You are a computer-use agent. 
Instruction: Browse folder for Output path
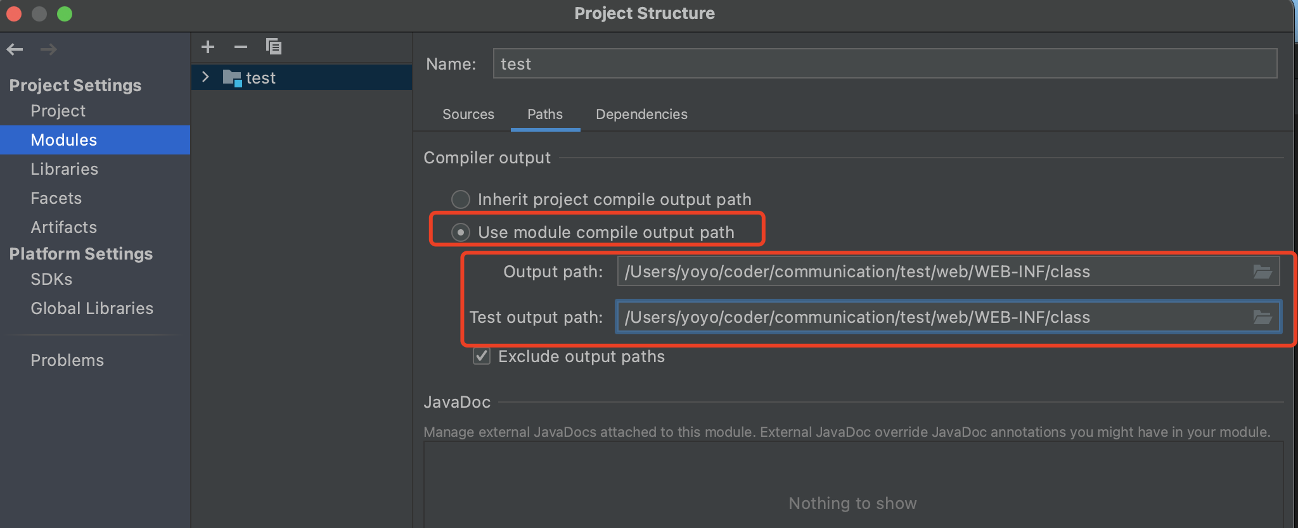click(x=1262, y=272)
